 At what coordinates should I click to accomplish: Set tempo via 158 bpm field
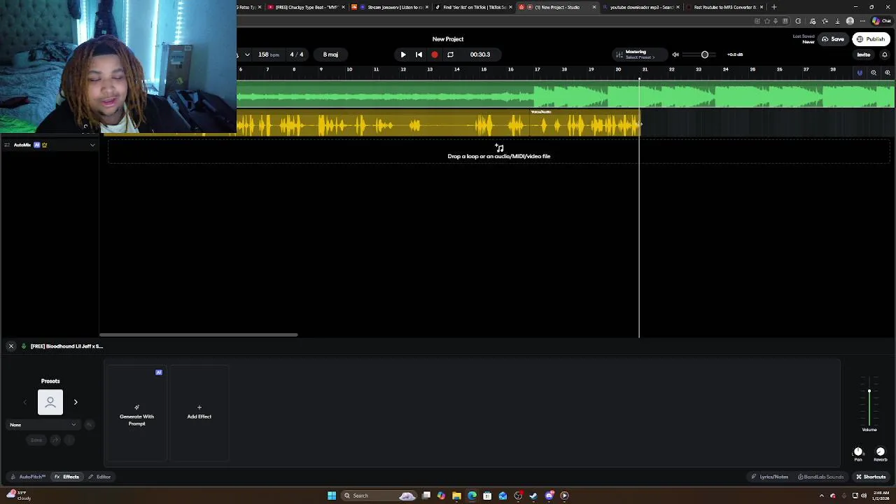(x=268, y=55)
